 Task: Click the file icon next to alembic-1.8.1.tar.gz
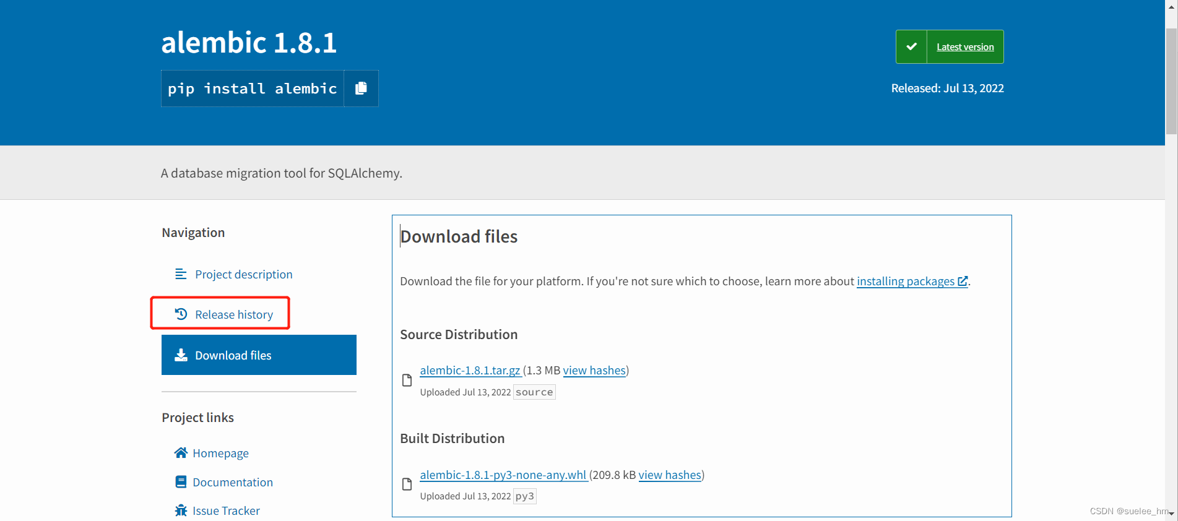tap(407, 380)
